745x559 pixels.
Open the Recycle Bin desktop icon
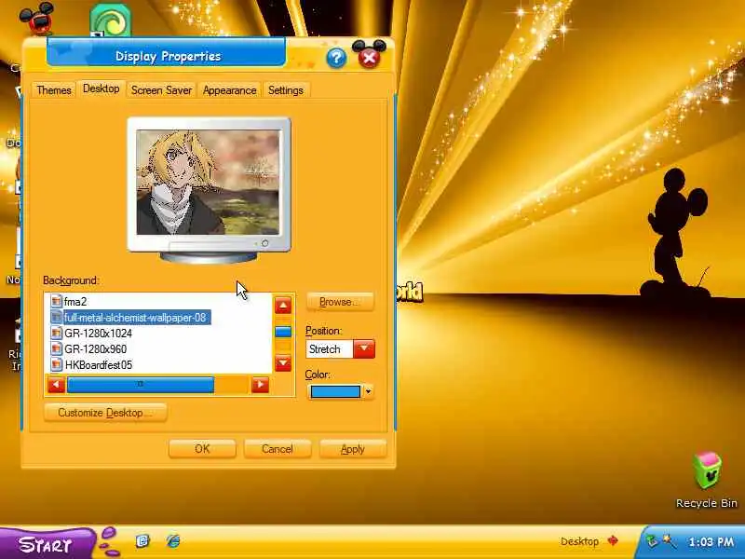[707, 480]
